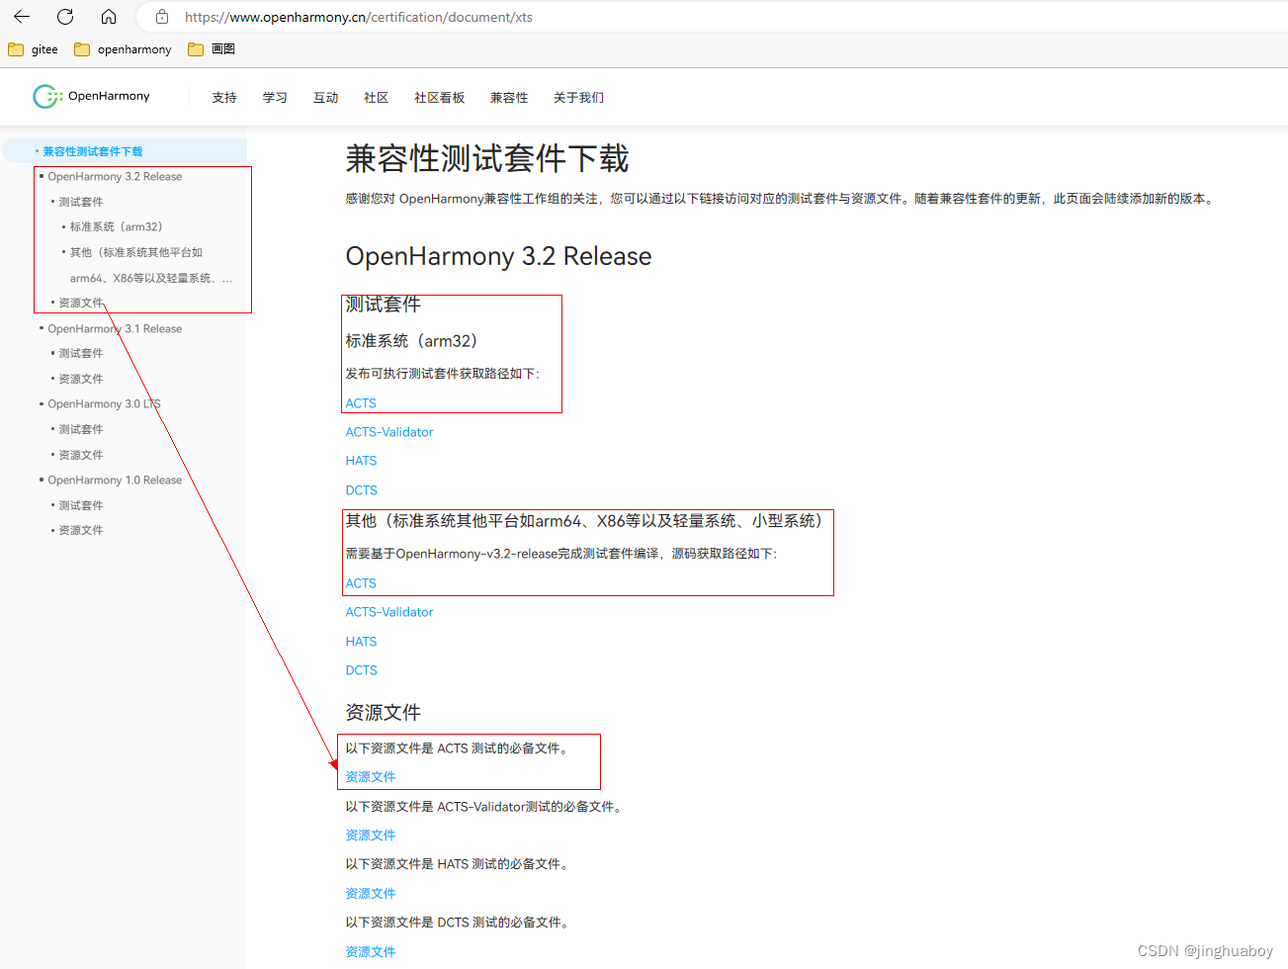Open ACTS-Validator link under 标准系统（arm32）
1288x969 pixels.
[389, 432]
